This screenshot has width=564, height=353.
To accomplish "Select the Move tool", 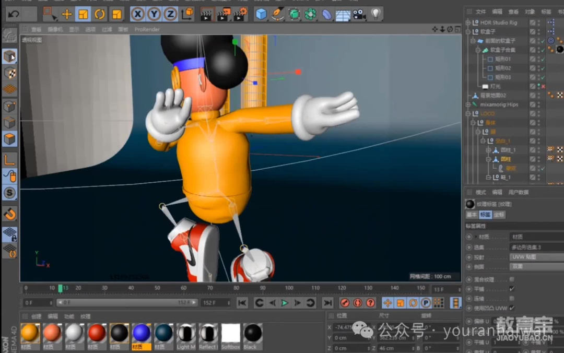I will (66, 15).
